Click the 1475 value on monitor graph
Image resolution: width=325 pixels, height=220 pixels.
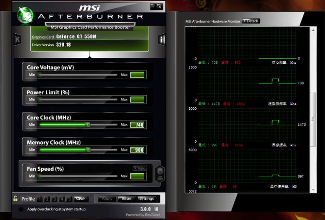(302, 124)
